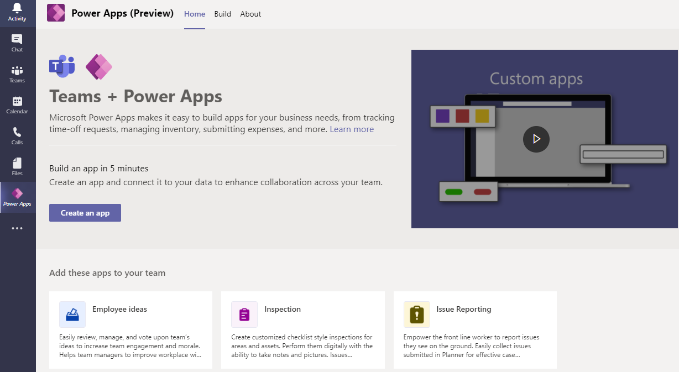Click the Teams + Power Apps heading
This screenshot has height=372, width=679.
[x=135, y=97]
